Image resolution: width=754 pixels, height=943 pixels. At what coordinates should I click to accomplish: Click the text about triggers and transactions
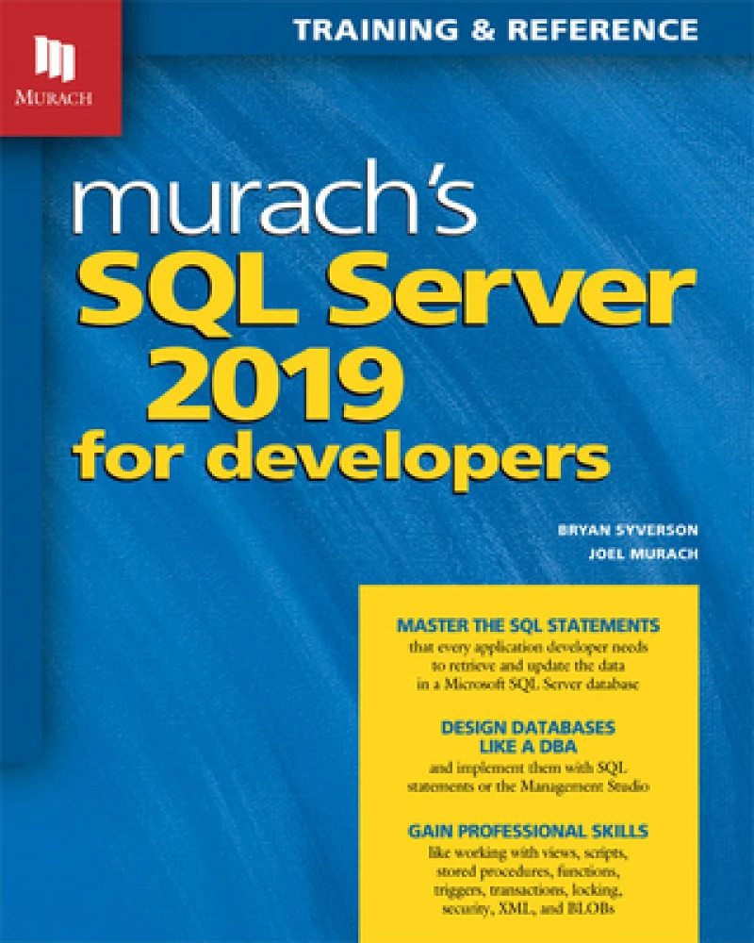[x=529, y=891]
